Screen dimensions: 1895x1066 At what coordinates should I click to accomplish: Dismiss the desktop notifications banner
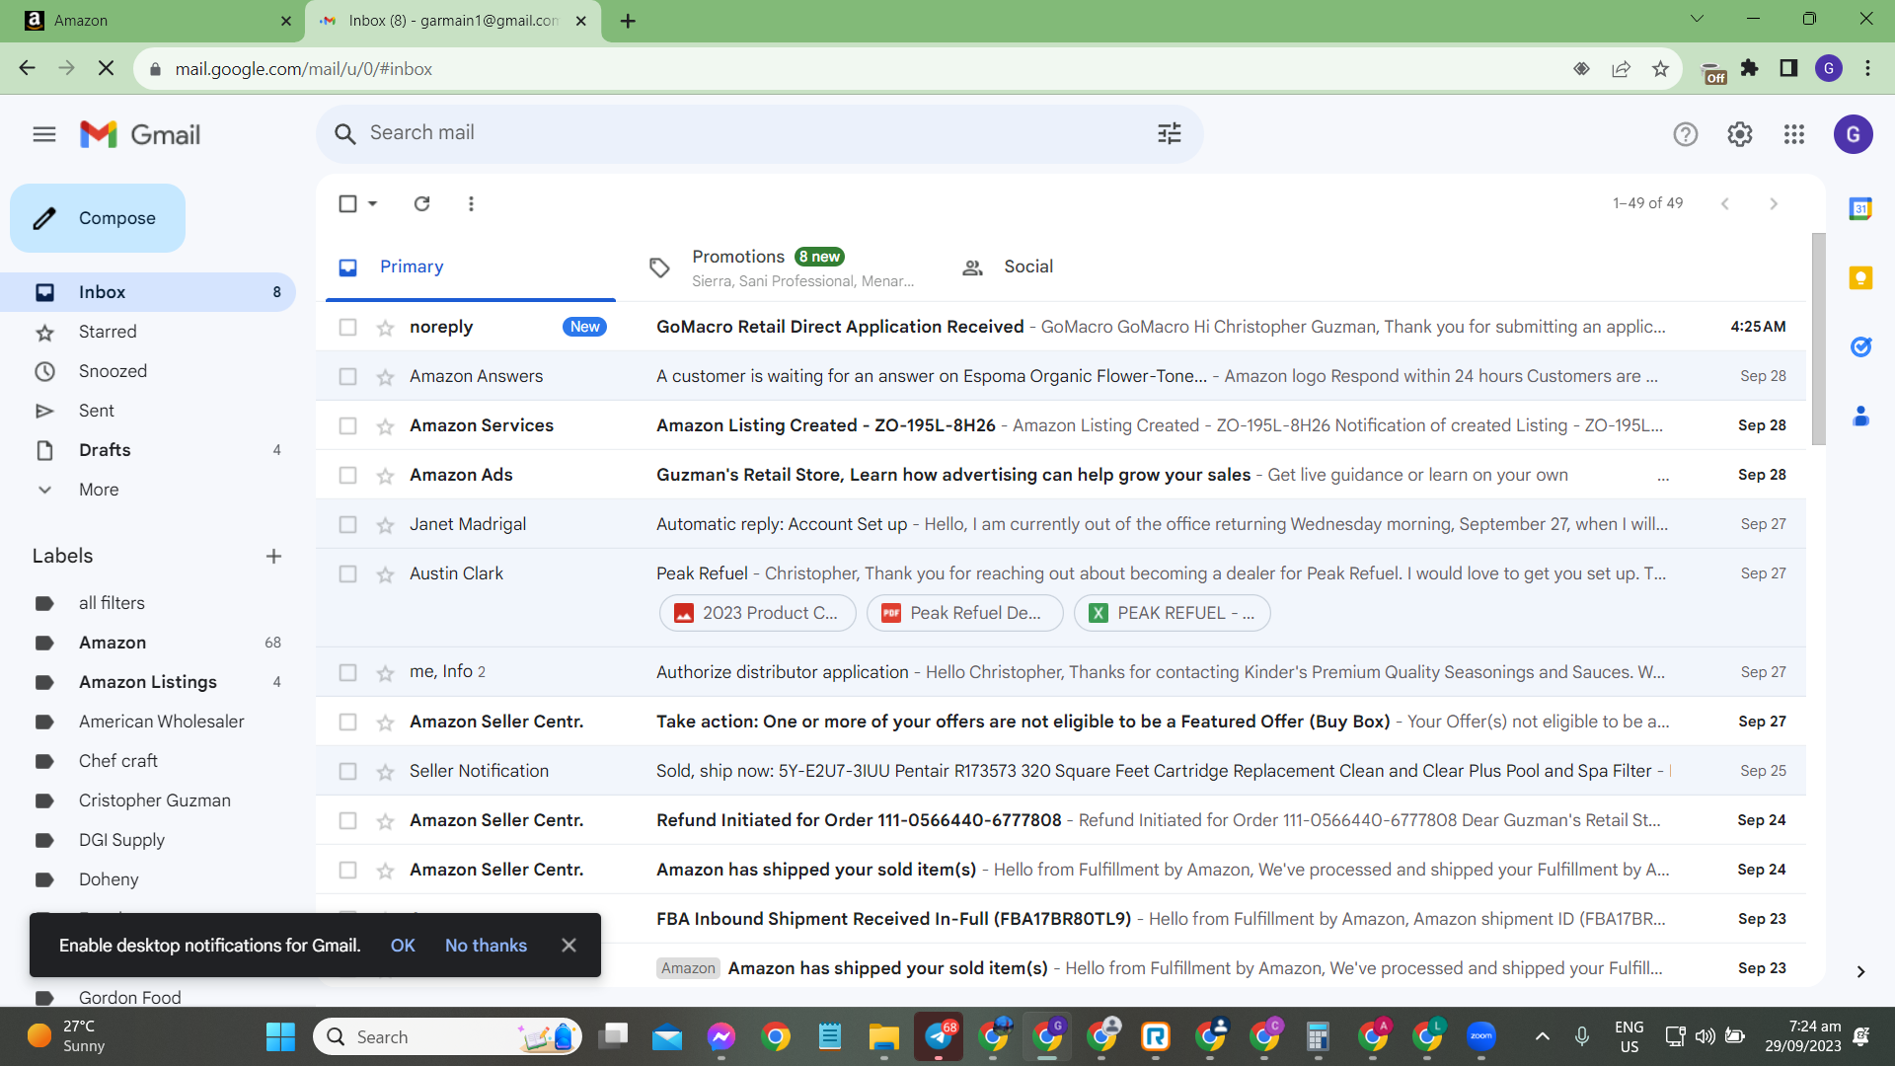coord(568,946)
